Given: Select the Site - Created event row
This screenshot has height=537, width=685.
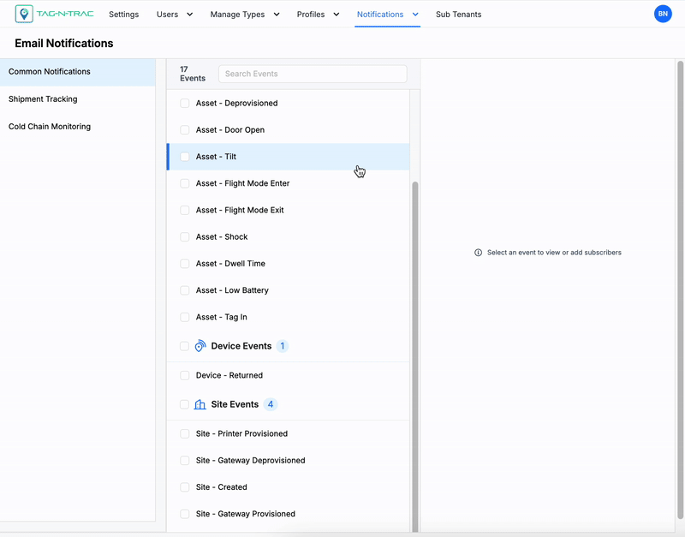Looking at the screenshot, I should click(289, 487).
